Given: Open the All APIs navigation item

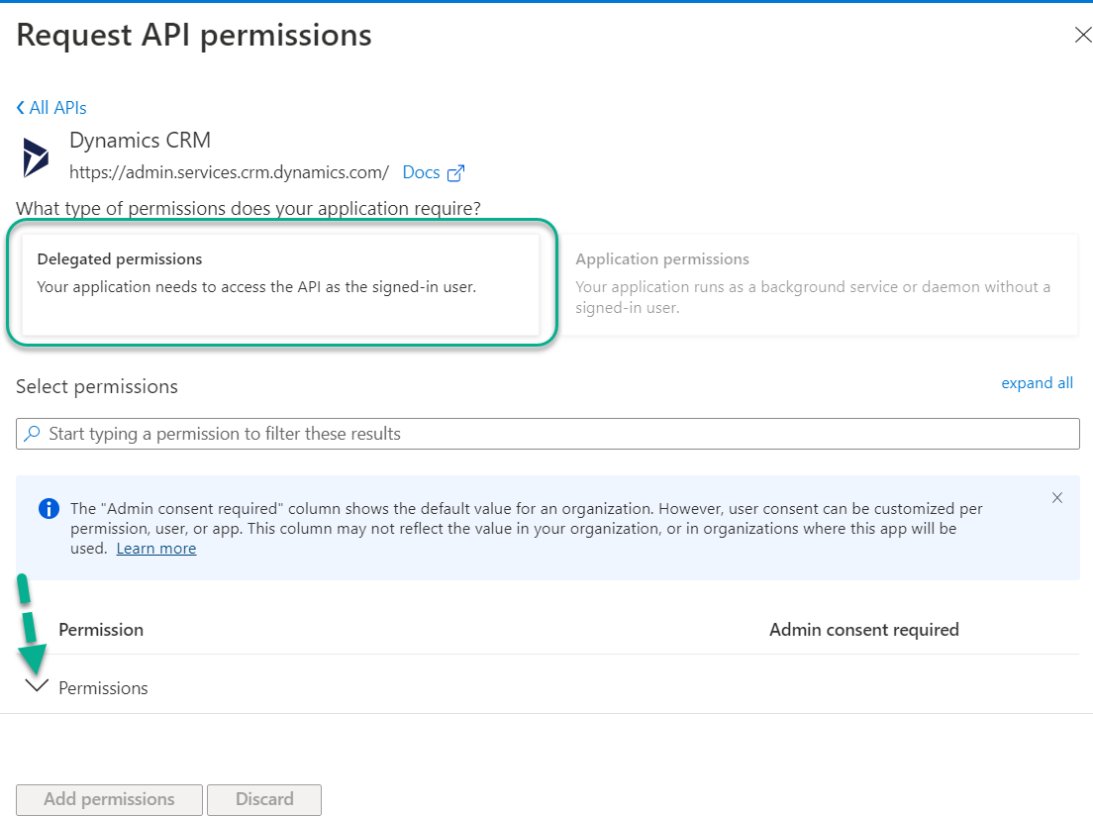Looking at the screenshot, I should 57,107.
